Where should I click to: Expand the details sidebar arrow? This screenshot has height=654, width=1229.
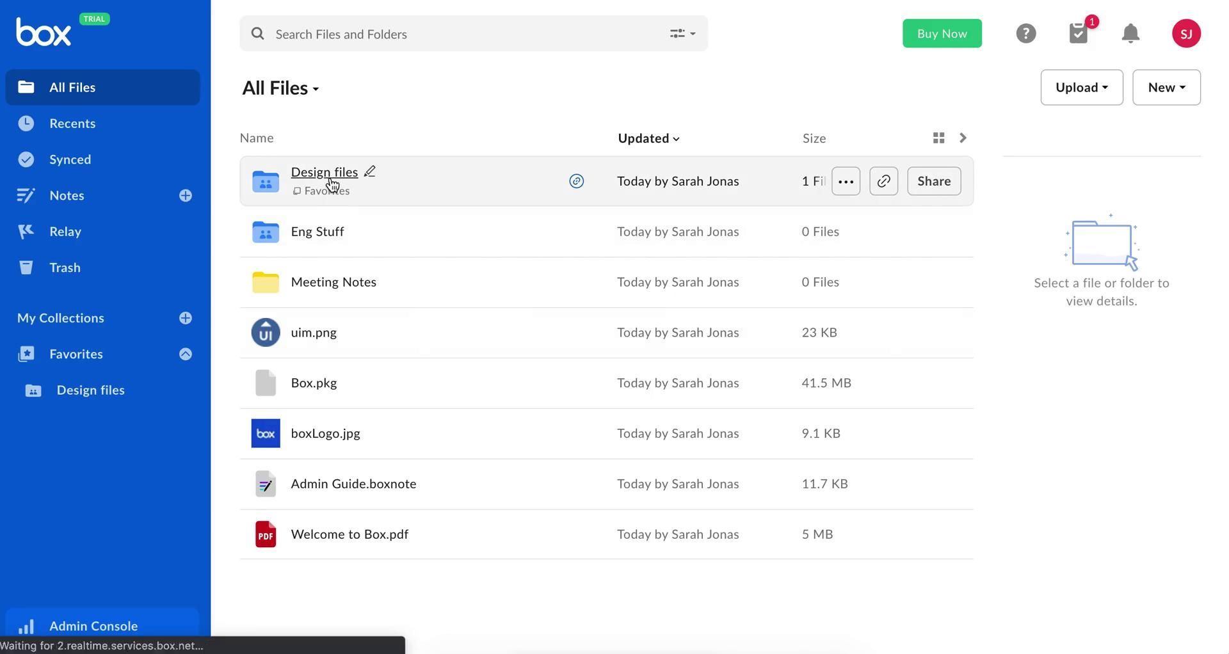click(963, 138)
